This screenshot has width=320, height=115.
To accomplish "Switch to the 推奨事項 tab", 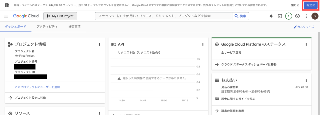I will (74, 27).
